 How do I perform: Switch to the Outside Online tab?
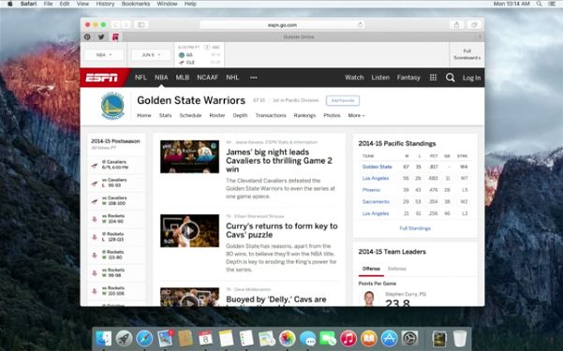point(299,37)
